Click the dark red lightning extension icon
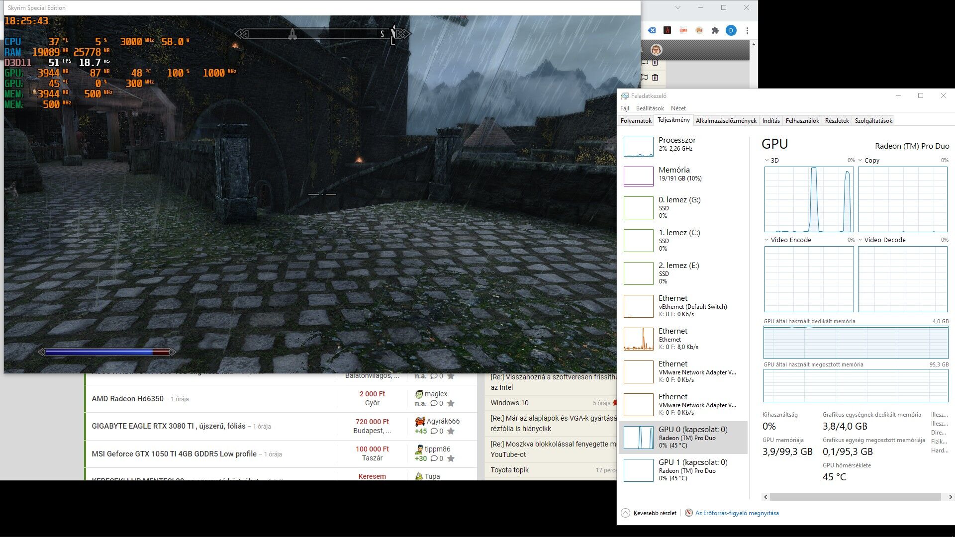Screen dimensions: 955x537 [x=668, y=30]
